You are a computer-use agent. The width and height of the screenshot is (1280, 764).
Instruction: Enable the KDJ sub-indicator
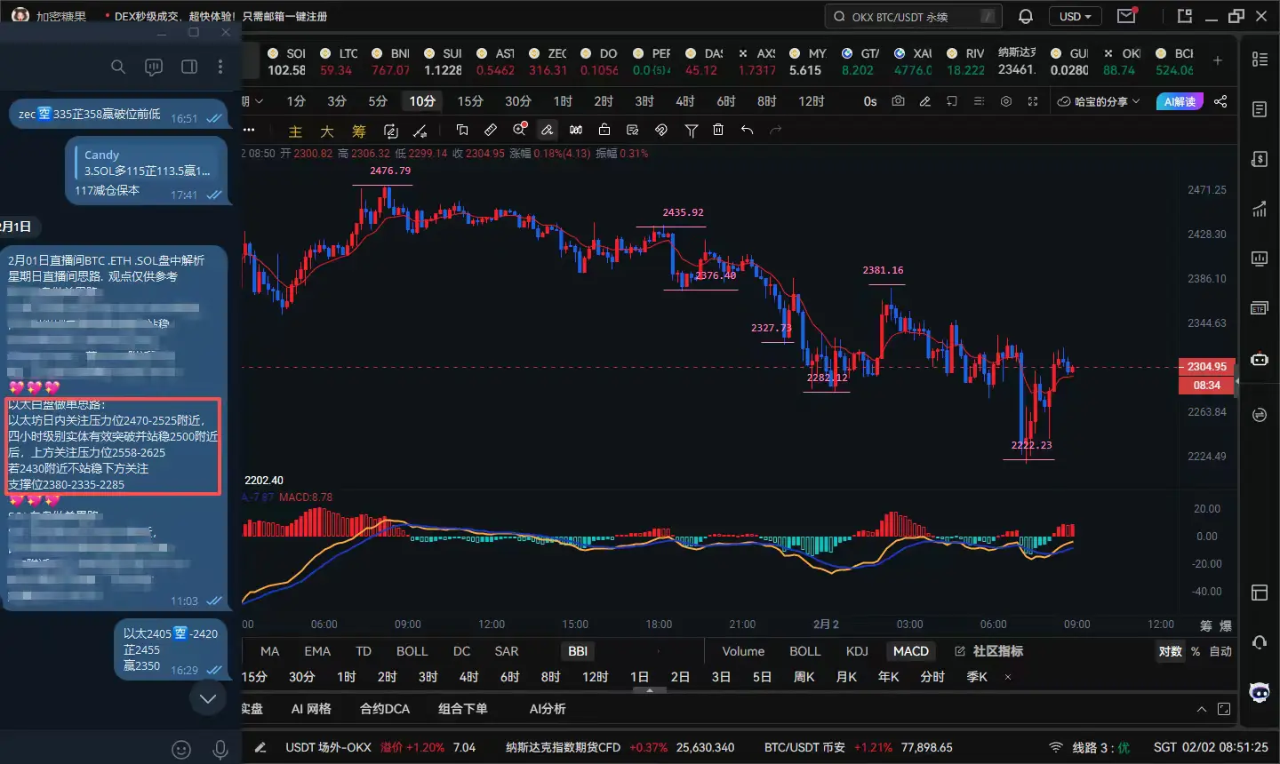pos(857,651)
